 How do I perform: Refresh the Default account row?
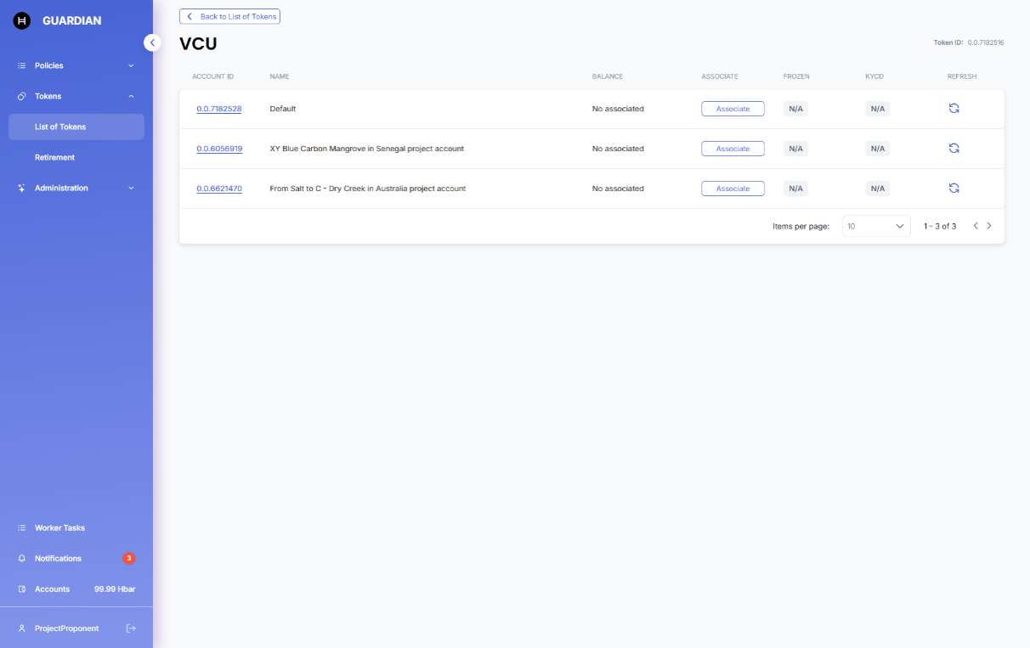pos(954,109)
